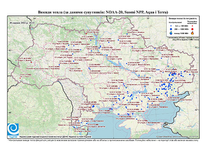Click the small red dot legend symbol
The height and width of the screenshot is (146, 206).
(193, 26)
